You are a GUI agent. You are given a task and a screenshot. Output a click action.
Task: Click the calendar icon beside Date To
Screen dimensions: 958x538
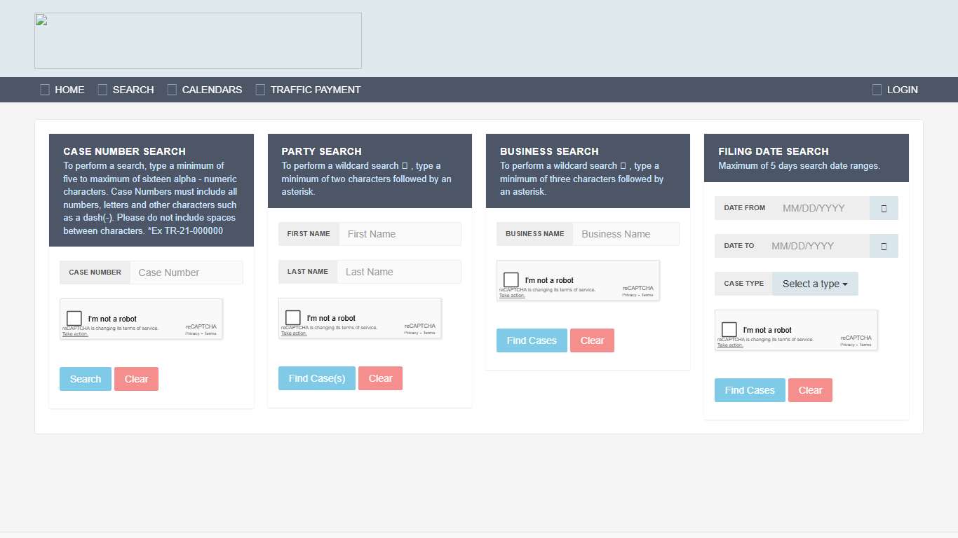click(884, 246)
